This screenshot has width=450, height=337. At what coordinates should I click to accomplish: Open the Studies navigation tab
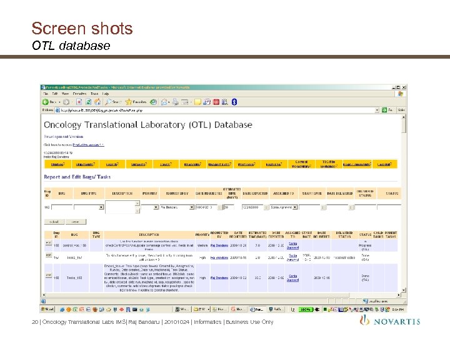click(x=57, y=164)
